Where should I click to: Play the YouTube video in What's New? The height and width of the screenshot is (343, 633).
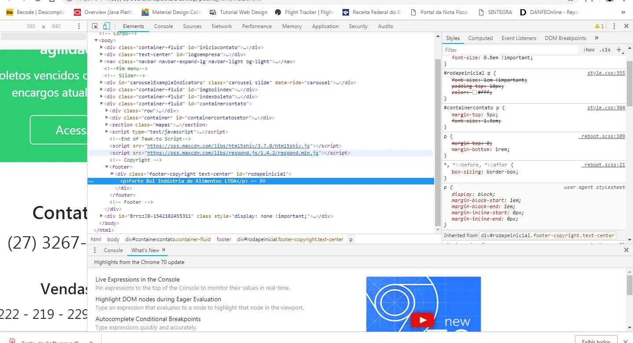423,320
